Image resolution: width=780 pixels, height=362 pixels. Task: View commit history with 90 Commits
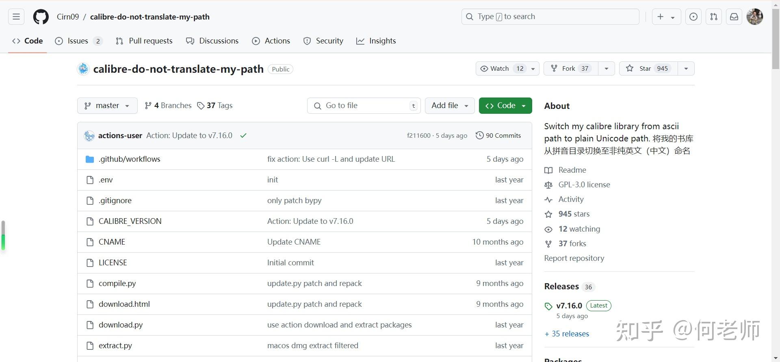click(498, 136)
